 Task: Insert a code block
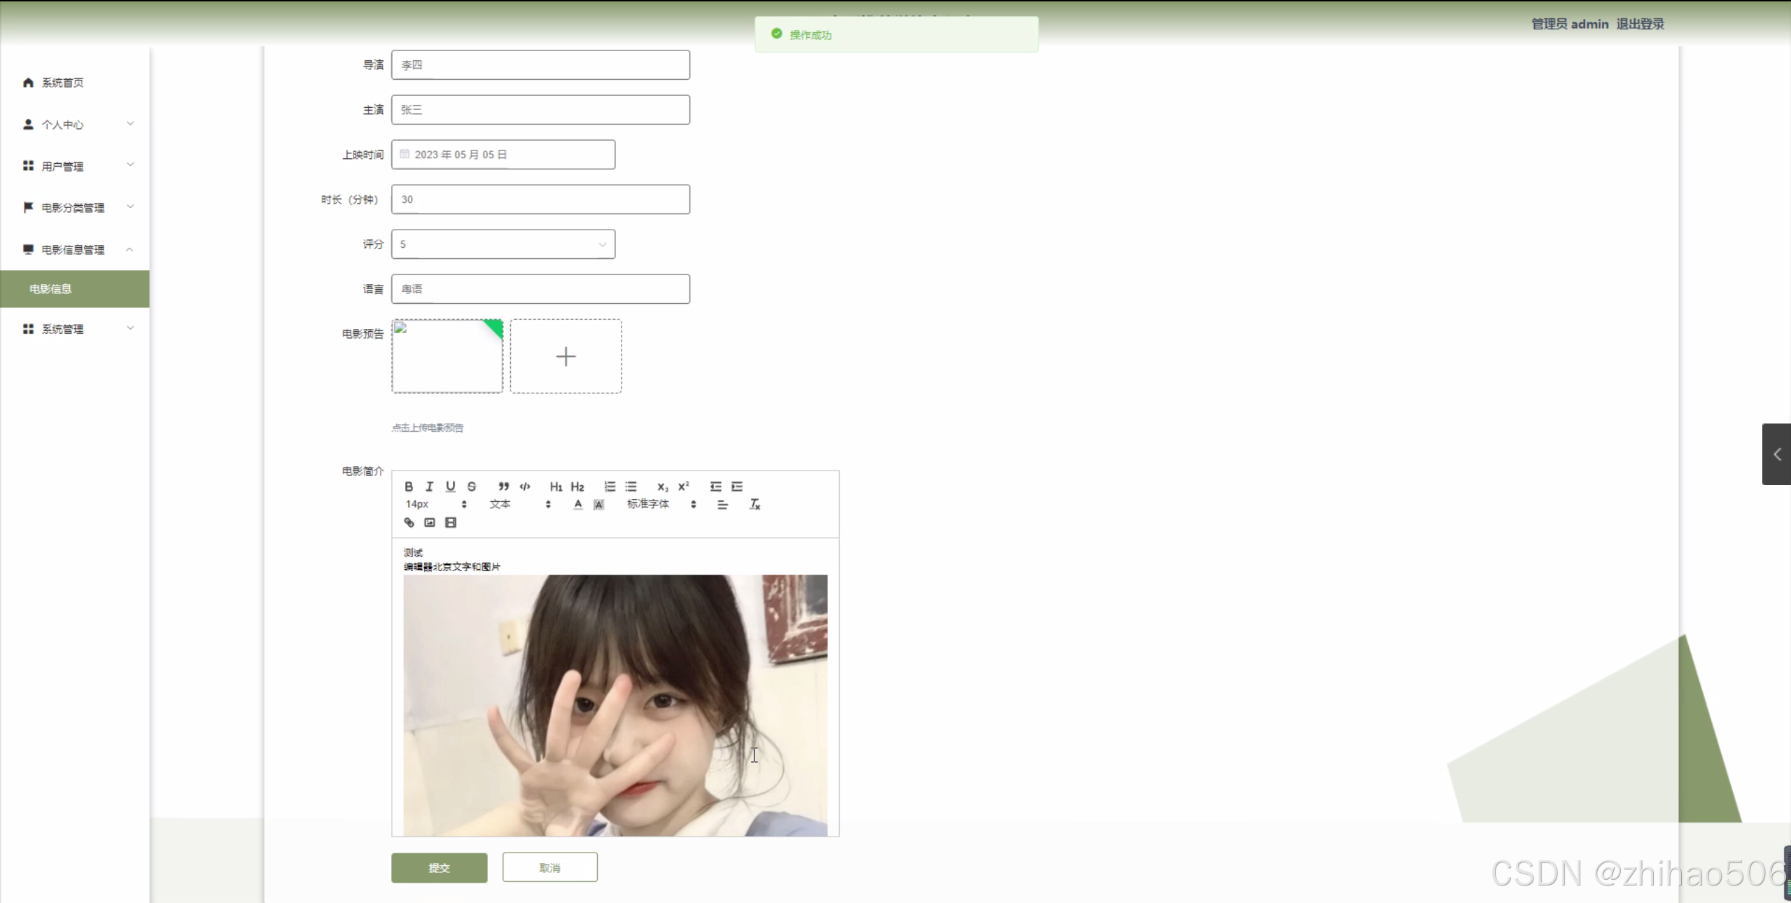click(525, 486)
